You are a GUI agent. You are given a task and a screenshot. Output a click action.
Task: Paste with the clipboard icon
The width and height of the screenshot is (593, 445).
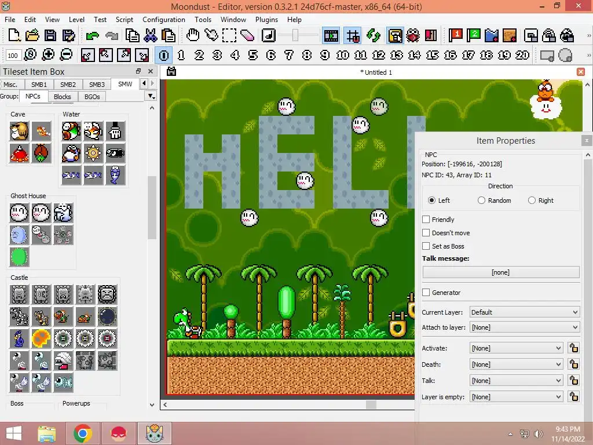coord(169,35)
